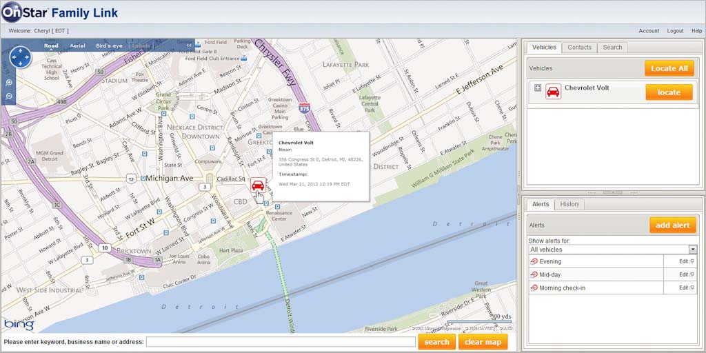This screenshot has height=353, width=706.
Task: Switch the map to Road view
Action: [51, 46]
